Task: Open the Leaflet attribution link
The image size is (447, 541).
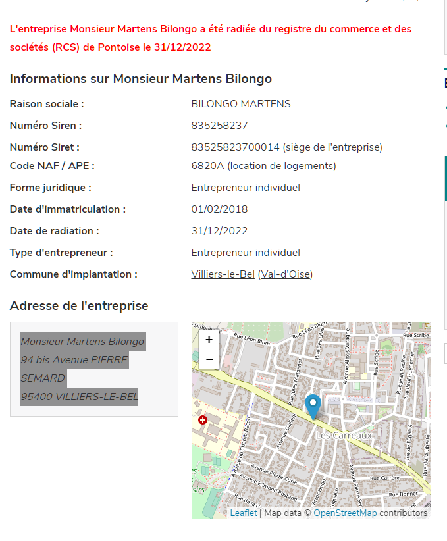Action: (x=243, y=513)
